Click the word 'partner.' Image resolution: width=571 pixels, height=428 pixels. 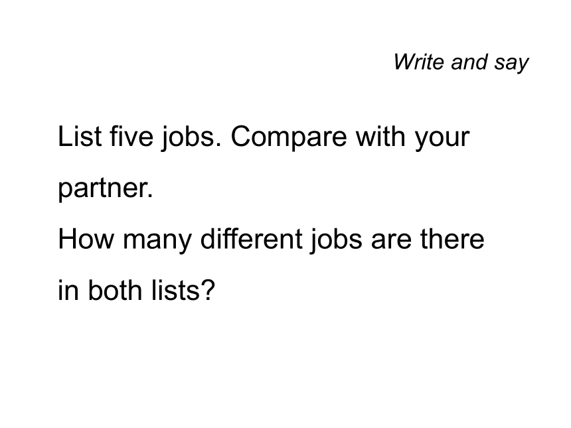[106, 190]
